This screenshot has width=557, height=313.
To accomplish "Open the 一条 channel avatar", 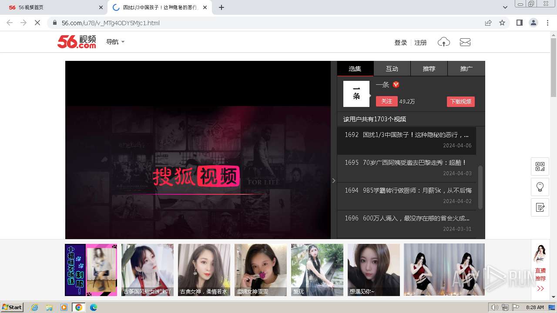I will coord(356,94).
